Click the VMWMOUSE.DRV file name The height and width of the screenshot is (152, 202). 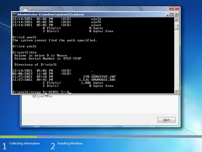tap(103, 80)
